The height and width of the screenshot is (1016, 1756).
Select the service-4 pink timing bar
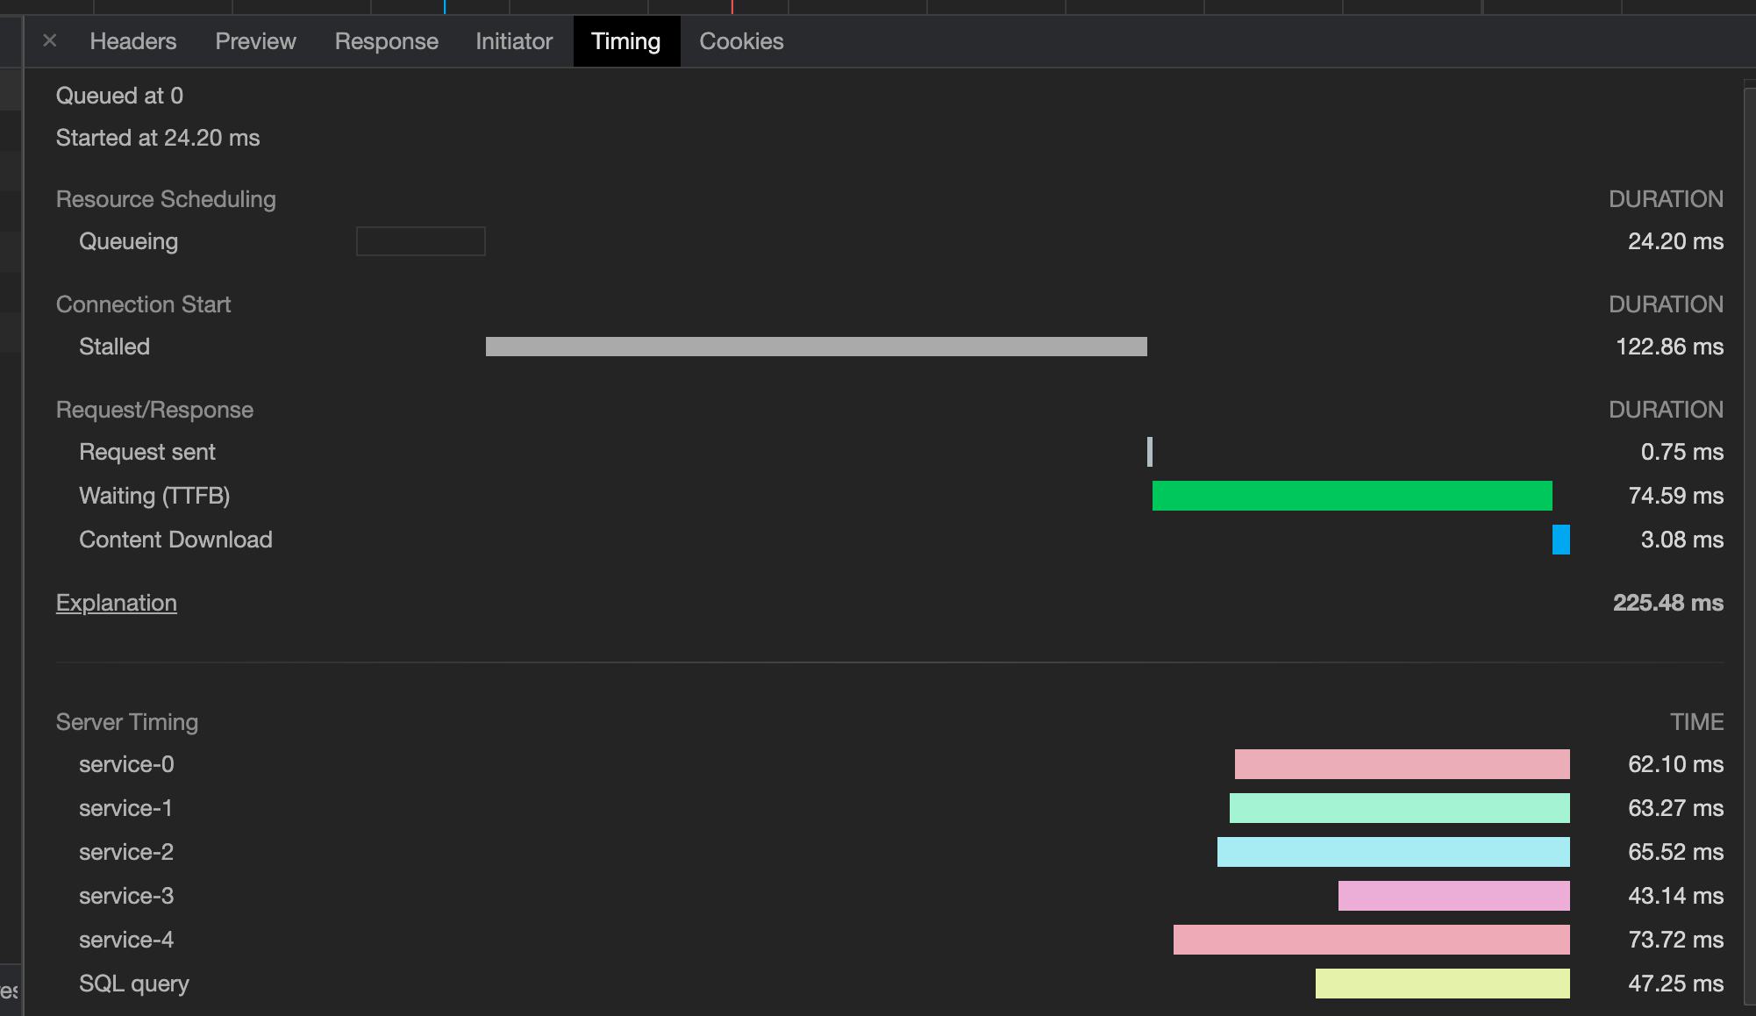point(1371,940)
